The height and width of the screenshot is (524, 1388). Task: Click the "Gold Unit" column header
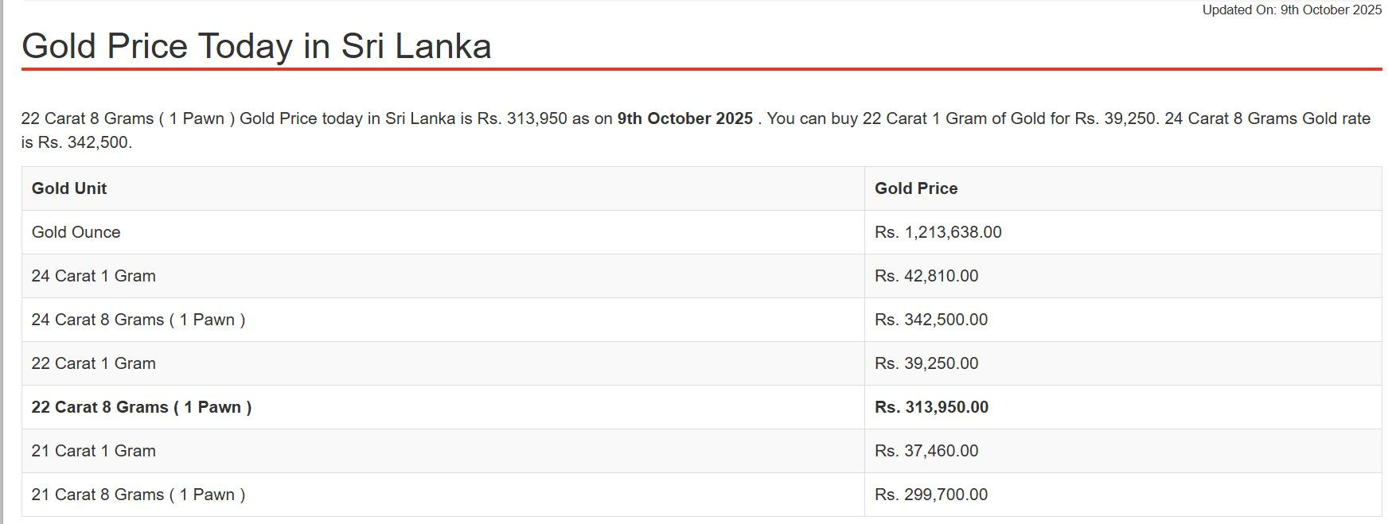(x=69, y=188)
